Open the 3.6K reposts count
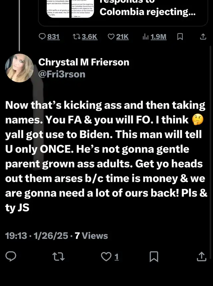The image size is (213, 286). point(90,37)
